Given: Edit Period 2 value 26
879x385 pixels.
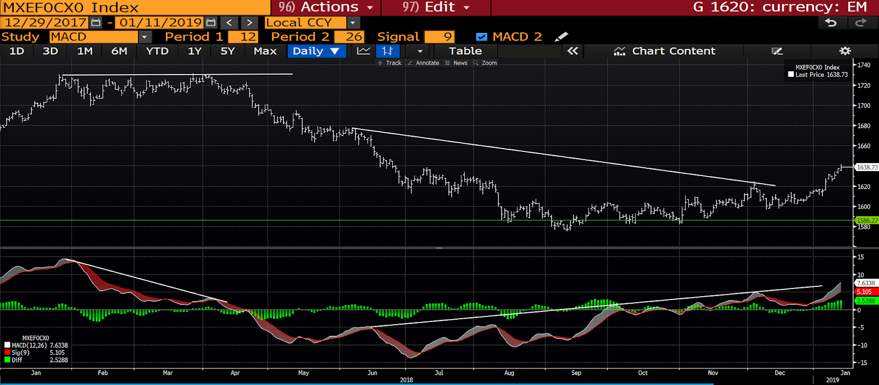Looking at the screenshot, I should point(349,37).
